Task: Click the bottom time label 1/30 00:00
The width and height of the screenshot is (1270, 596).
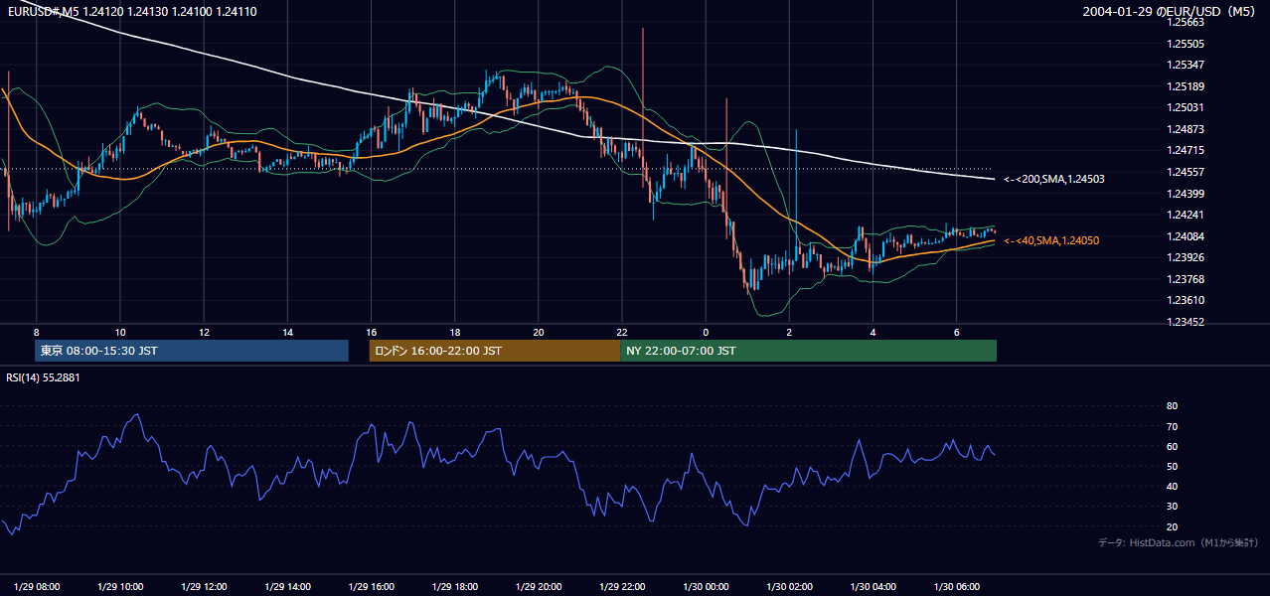Action: coord(706,586)
